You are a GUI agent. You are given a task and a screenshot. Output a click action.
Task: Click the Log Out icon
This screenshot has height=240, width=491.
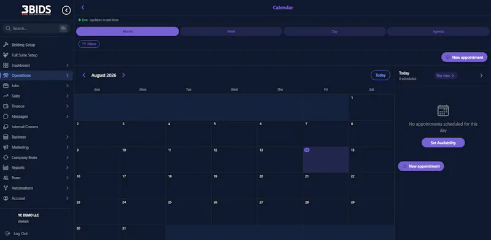(x=8, y=234)
